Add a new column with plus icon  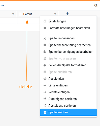click(67, 14)
